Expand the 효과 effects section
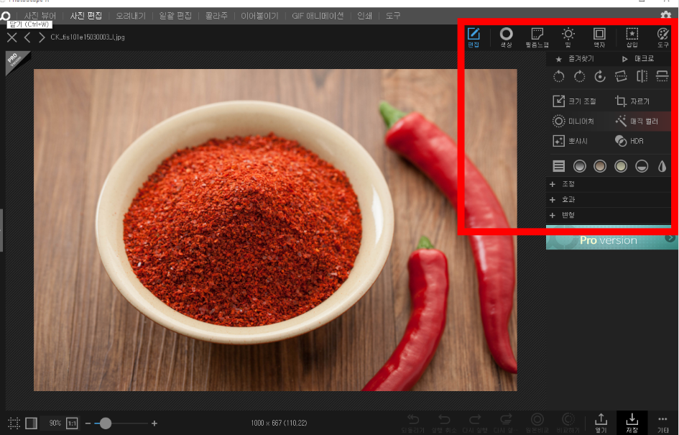This screenshot has height=435, width=679. click(x=609, y=200)
